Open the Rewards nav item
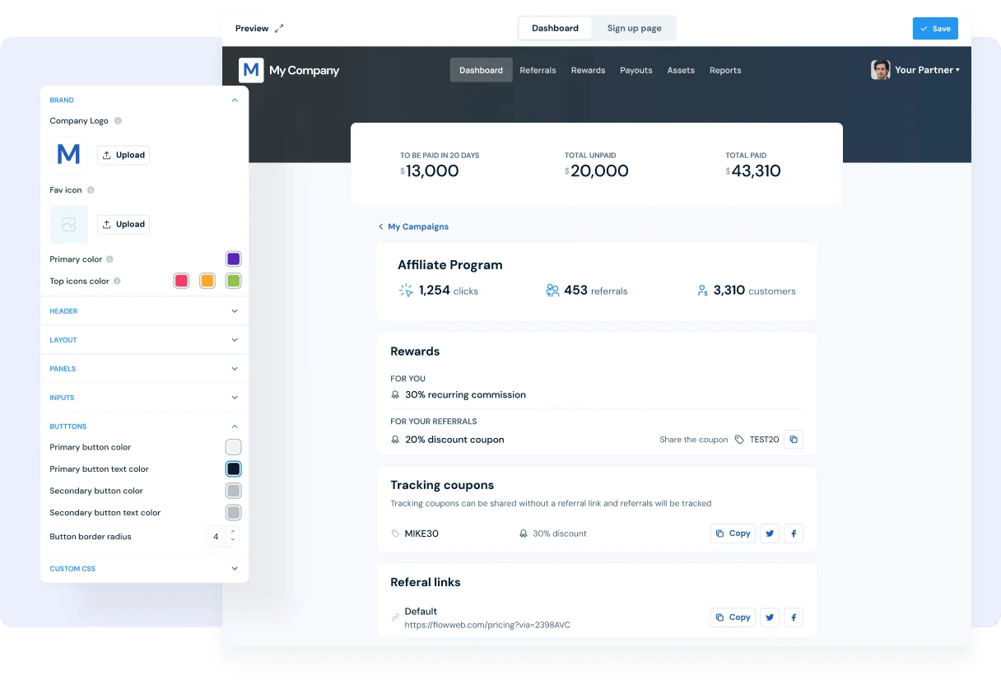Image resolution: width=1001 pixels, height=685 pixels. pyautogui.click(x=588, y=70)
